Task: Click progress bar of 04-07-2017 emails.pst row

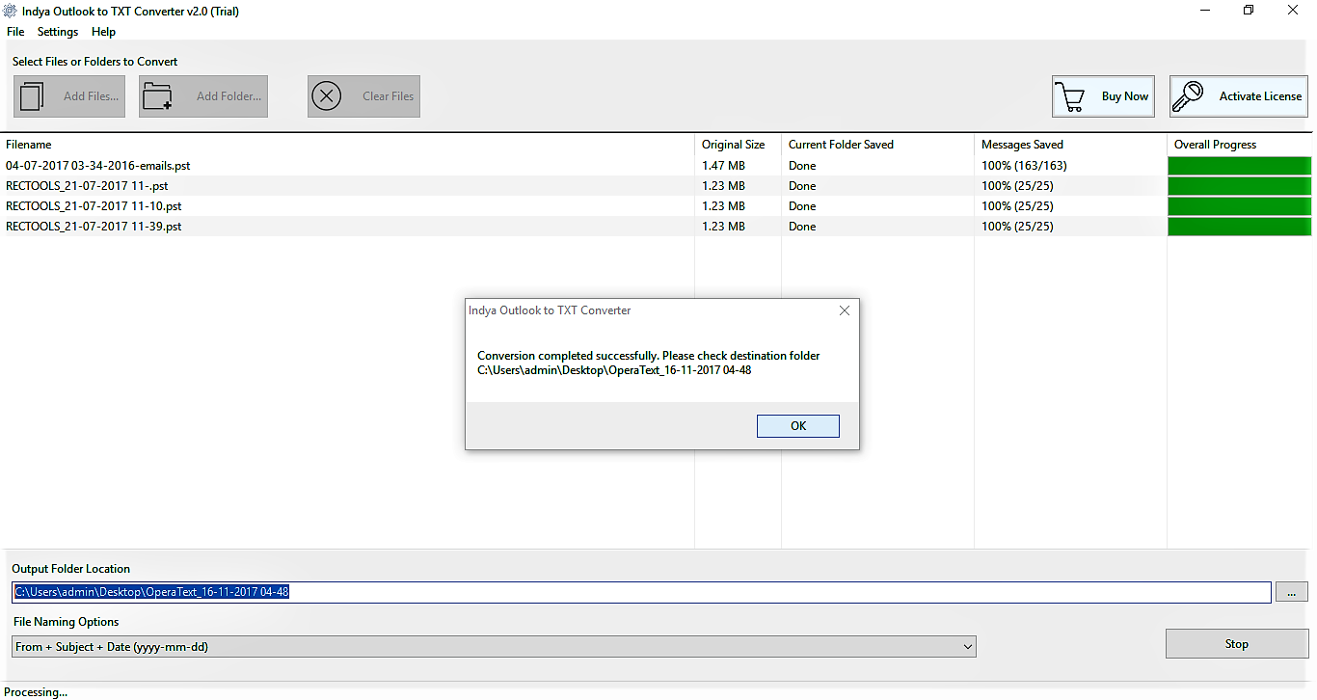Action: 1239,166
